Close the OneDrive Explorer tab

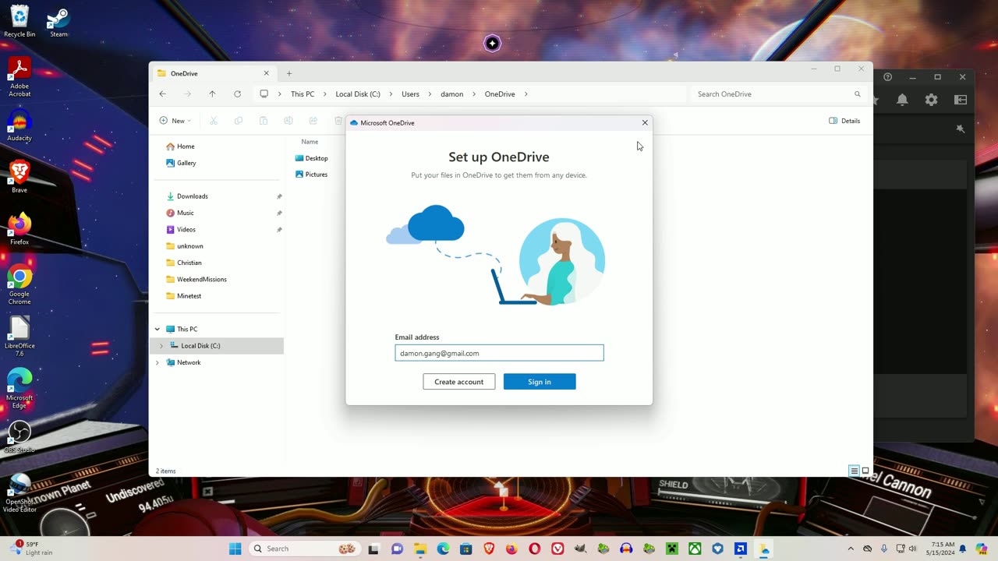266,73
